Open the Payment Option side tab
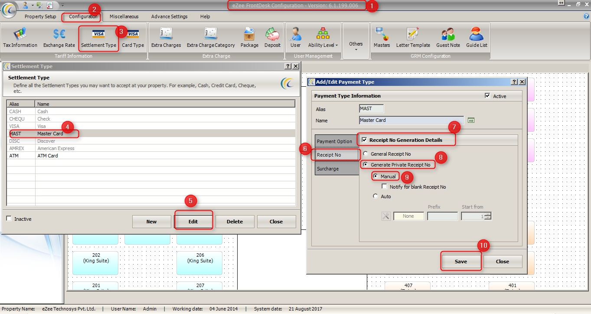The image size is (591, 314). [x=336, y=141]
